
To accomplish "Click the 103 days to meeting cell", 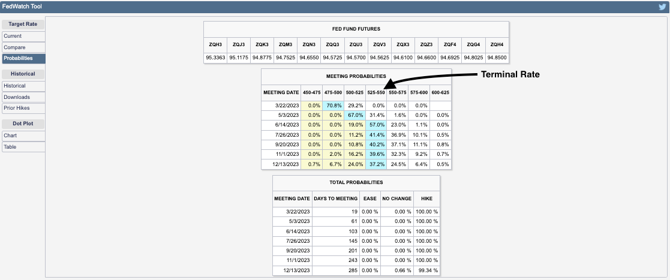I will [335, 231].
